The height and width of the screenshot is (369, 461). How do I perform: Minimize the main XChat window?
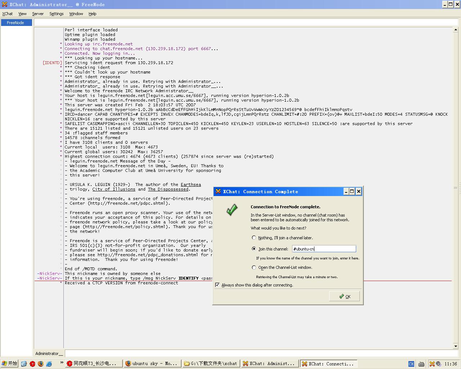(x=445, y=4)
